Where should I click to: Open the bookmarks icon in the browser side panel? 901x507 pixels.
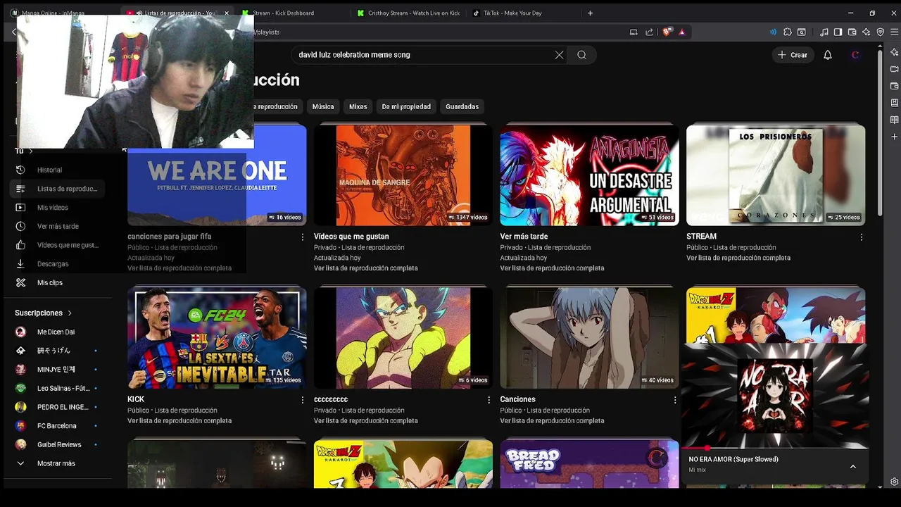tap(894, 103)
